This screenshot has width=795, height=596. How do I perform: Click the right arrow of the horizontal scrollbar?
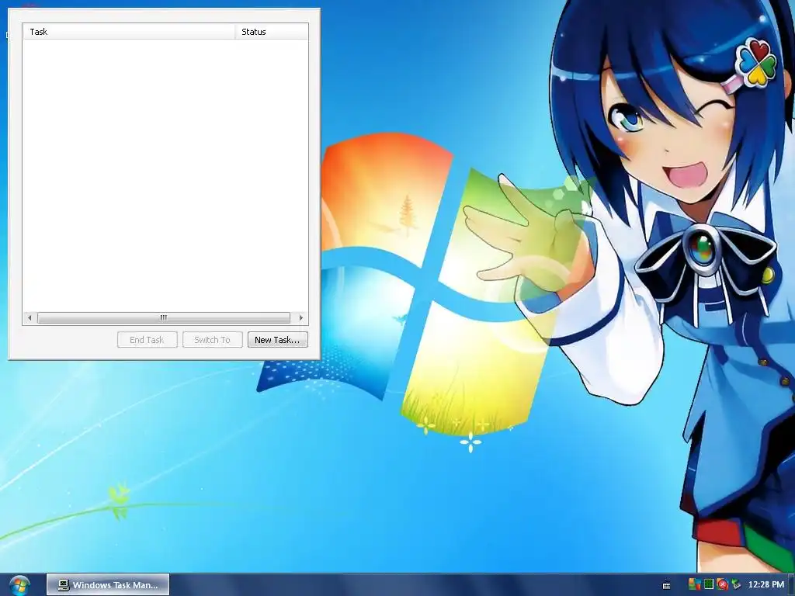[x=301, y=317]
